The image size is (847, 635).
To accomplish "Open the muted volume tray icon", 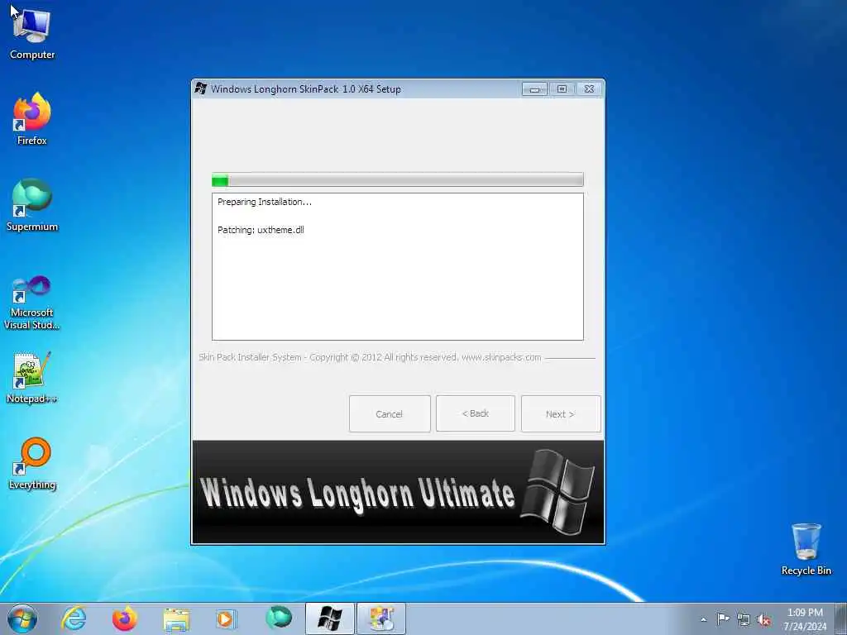I will (x=763, y=619).
